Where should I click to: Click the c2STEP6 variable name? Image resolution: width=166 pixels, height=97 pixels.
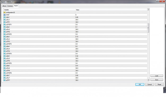point(9,73)
